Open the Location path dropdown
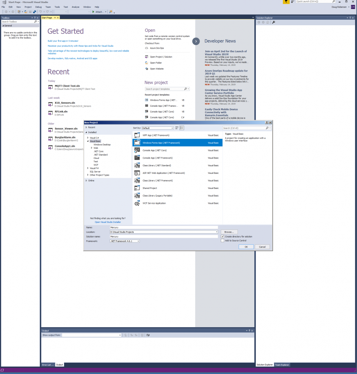The width and height of the screenshot is (357, 374). point(217,232)
